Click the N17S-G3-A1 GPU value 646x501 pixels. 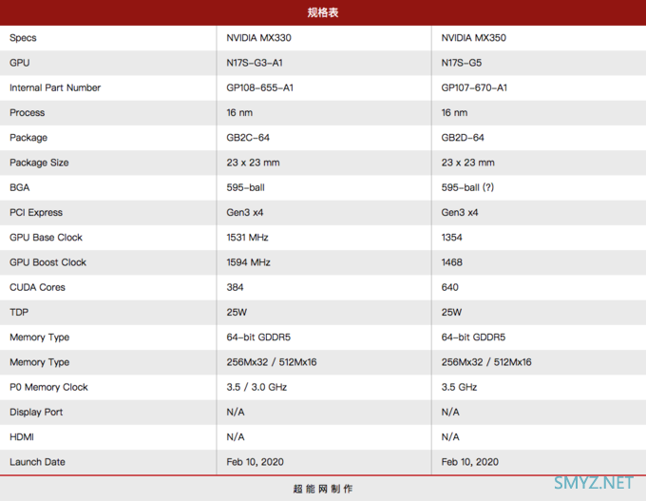click(x=255, y=63)
